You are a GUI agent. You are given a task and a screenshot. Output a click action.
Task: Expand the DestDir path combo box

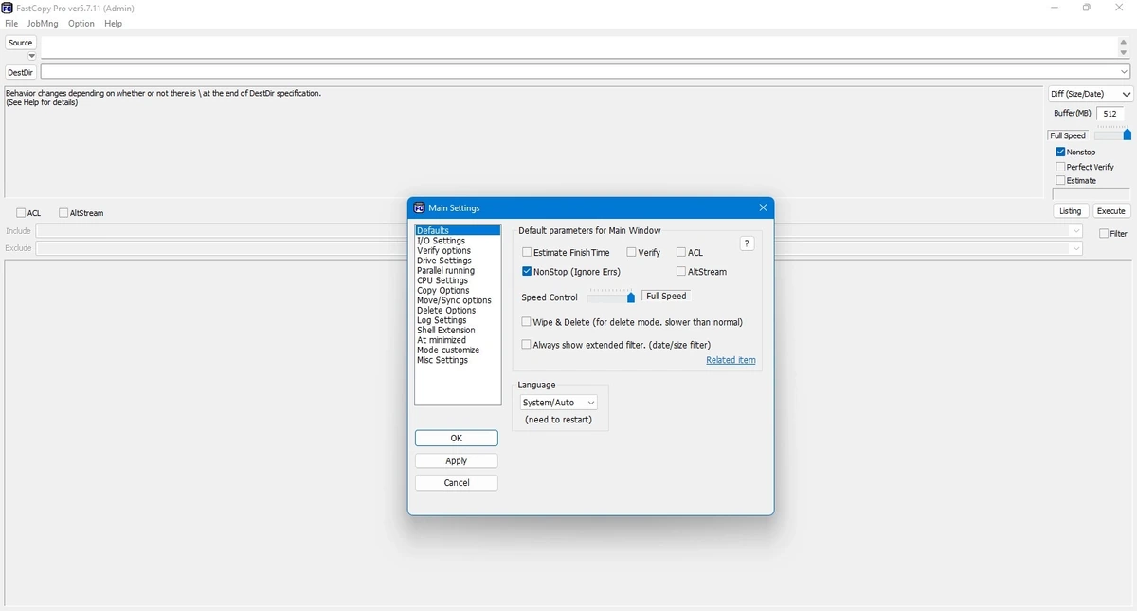pos(1124,72)
